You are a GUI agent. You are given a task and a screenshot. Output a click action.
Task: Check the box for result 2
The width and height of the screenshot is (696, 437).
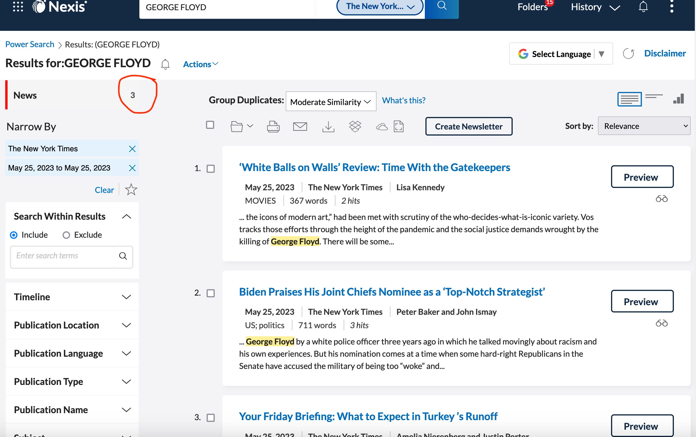pyautogui.click(x=210, y=293)
